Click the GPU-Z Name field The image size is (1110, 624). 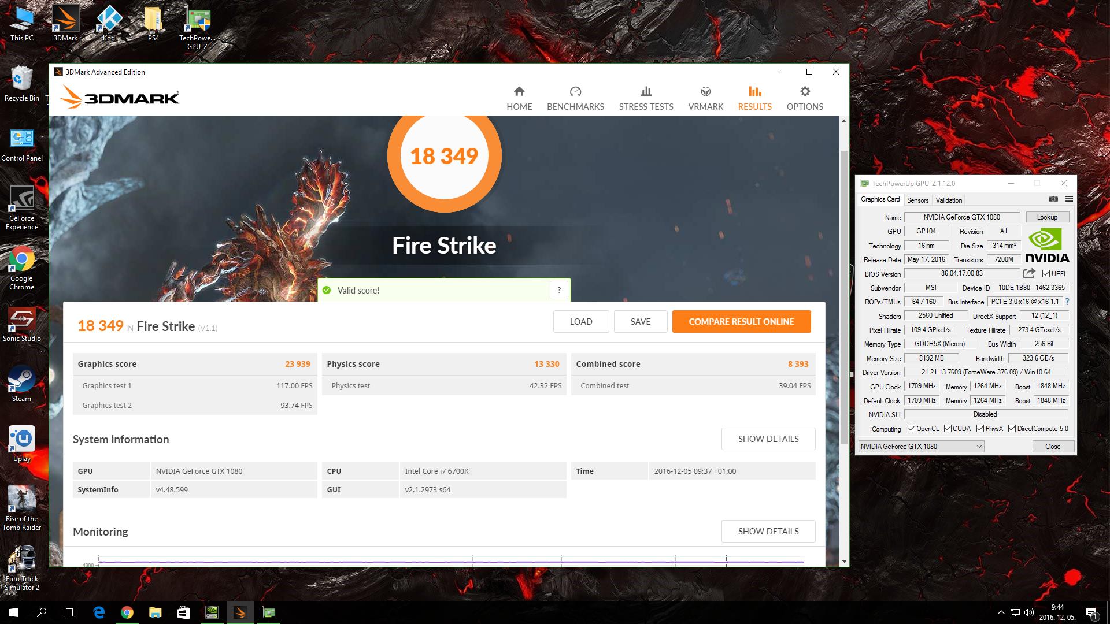pos(962,217)
